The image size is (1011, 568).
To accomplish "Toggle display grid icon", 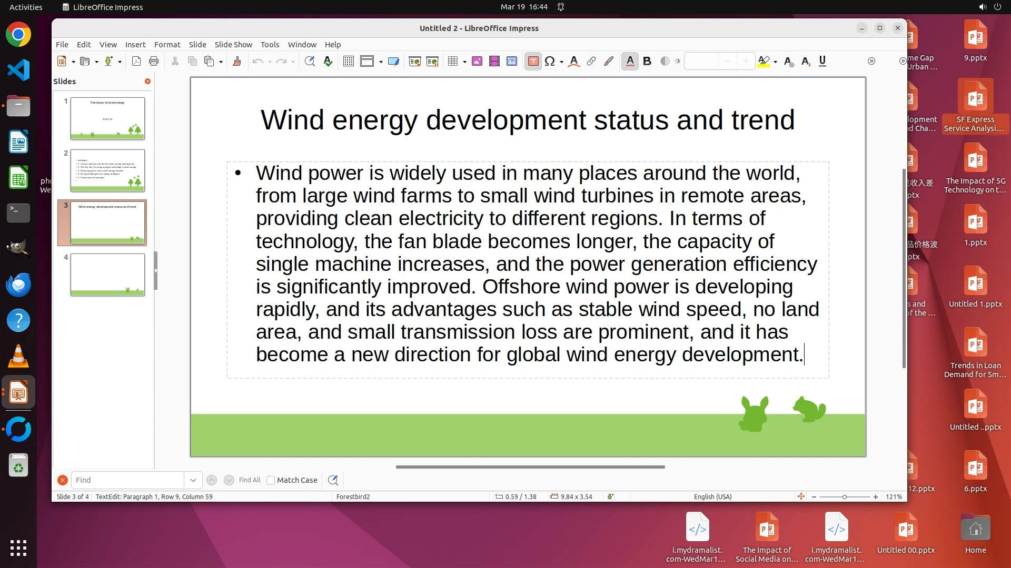I will [x=348, y=62].
